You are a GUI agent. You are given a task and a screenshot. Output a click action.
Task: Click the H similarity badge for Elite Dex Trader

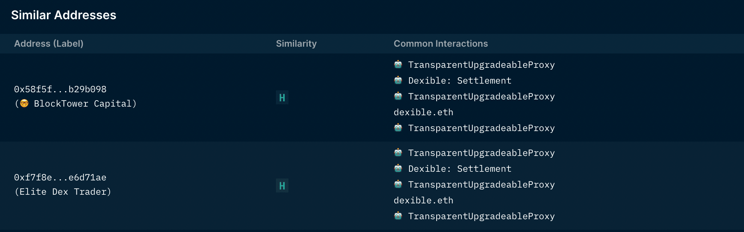(282, 186)
